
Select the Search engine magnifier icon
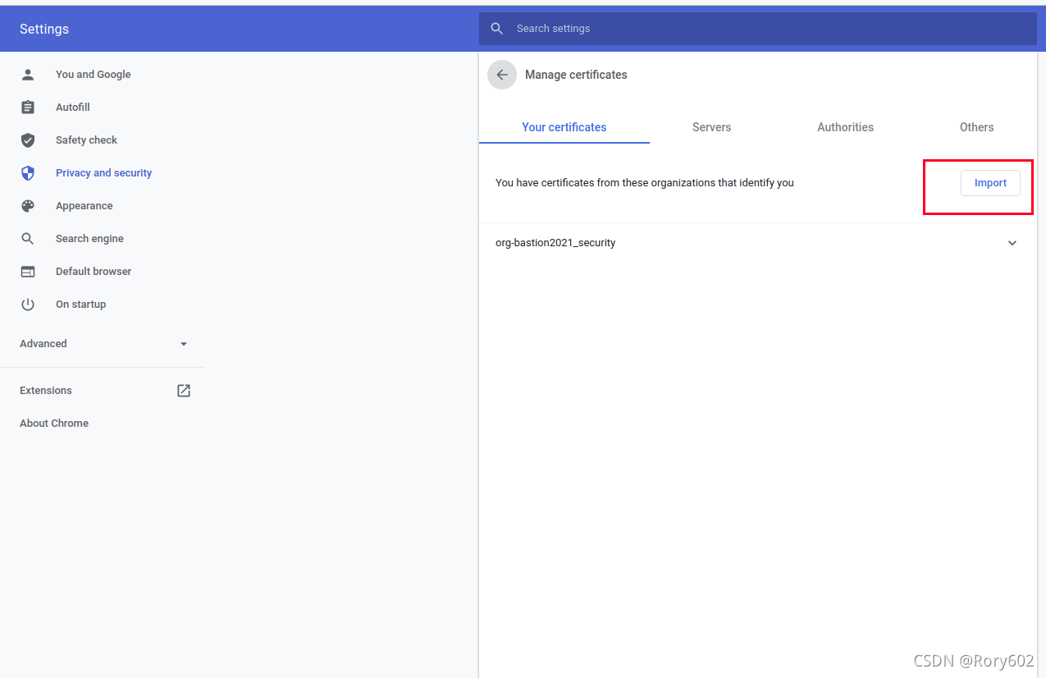pyautogui.click(x=28, y=238)
